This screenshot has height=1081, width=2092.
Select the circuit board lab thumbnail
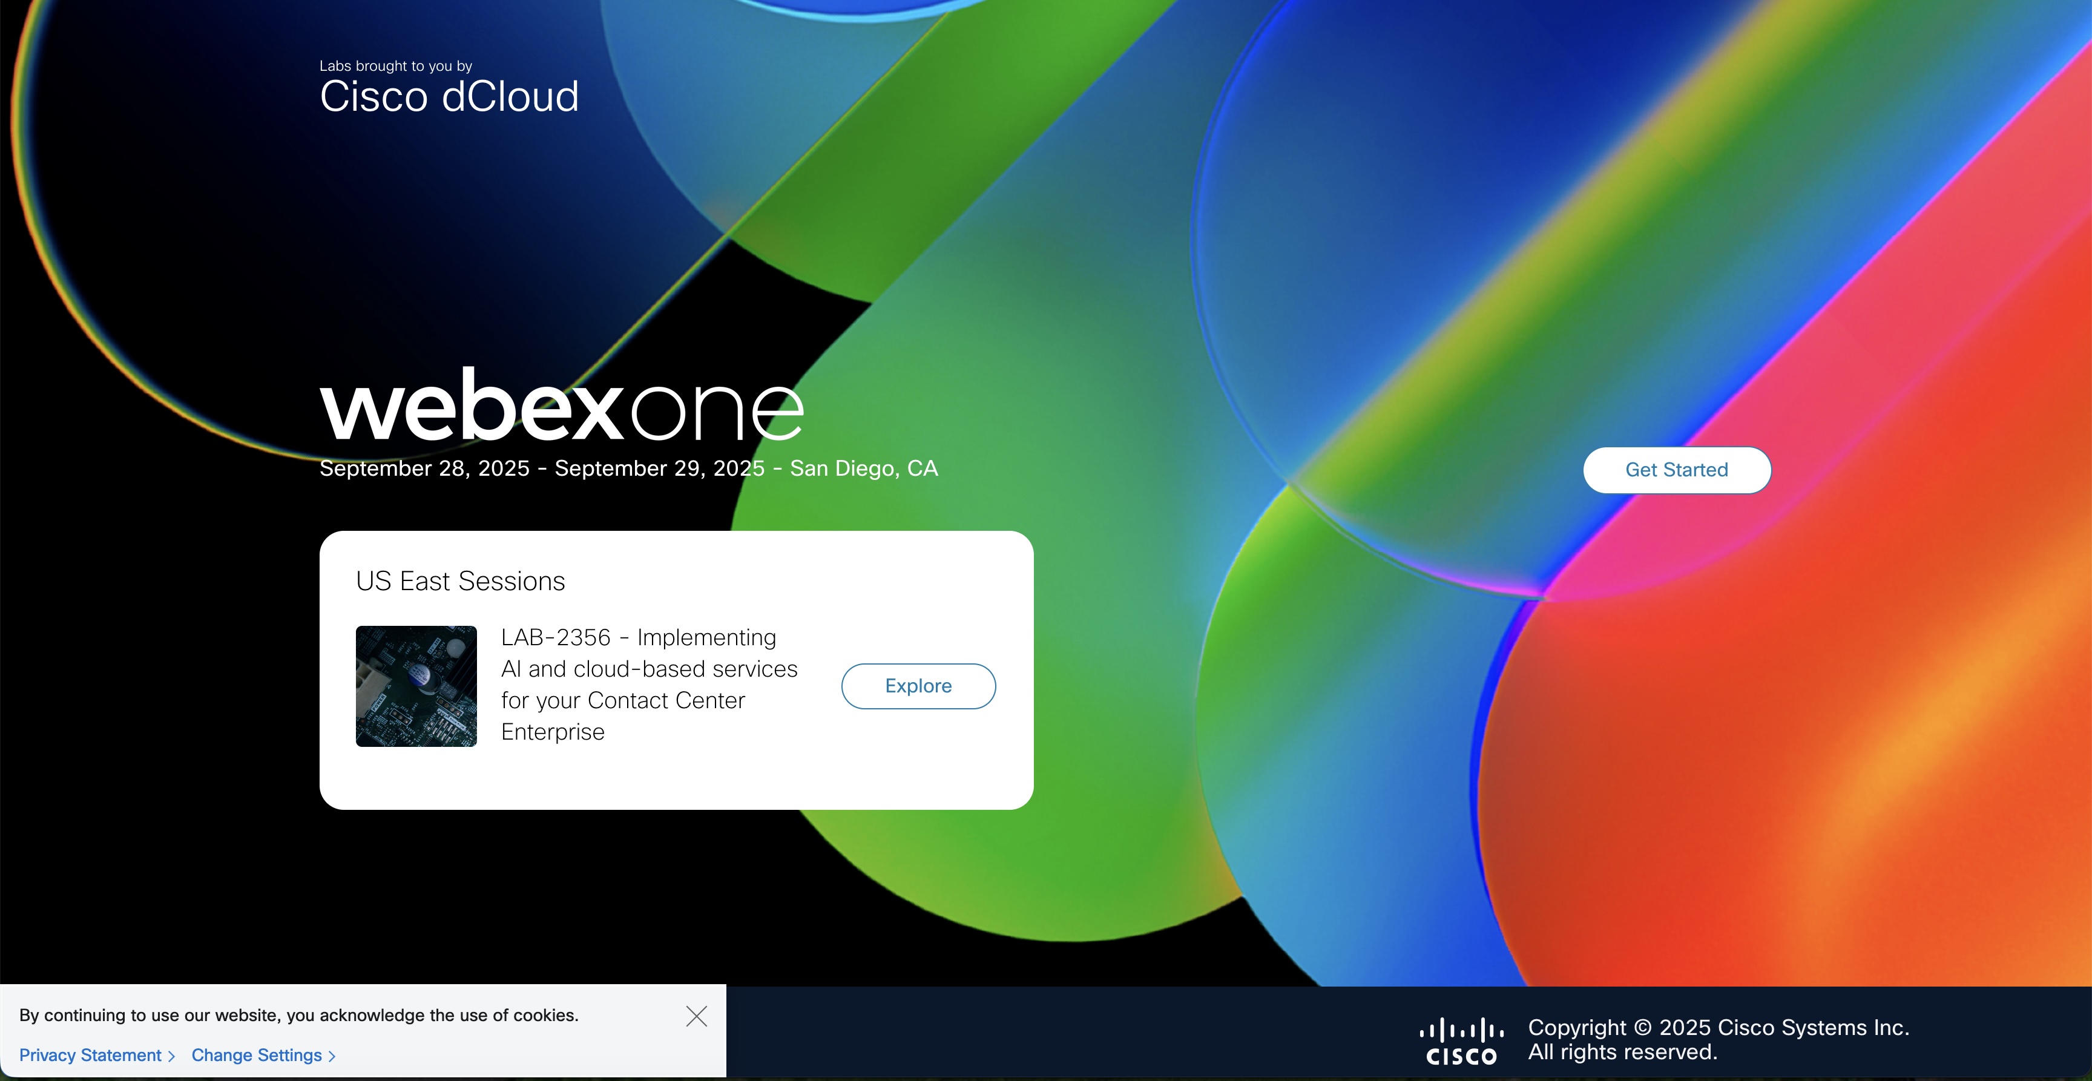[416, 686]
